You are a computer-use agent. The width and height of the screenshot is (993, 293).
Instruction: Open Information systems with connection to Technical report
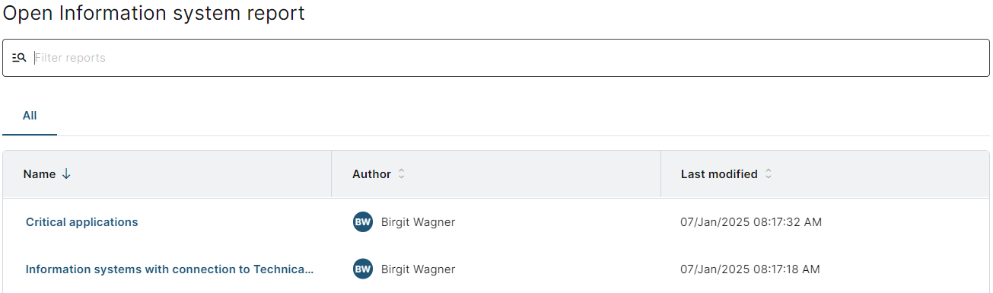[170, 269]
